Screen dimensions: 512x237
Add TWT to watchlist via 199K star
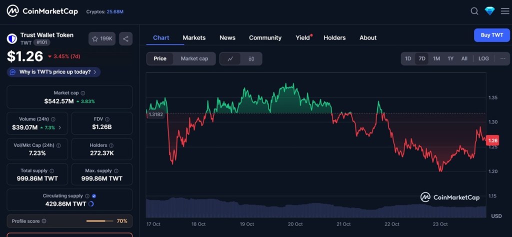102,39
